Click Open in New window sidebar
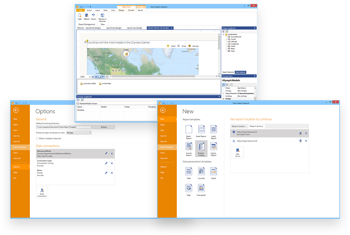This screenshot has height=235, width=350. coord(162,125)
